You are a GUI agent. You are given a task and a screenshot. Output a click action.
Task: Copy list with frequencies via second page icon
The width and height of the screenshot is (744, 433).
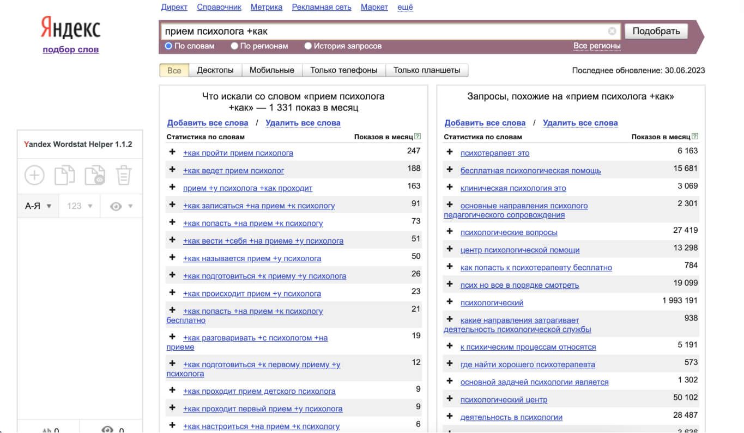[94, 175]
